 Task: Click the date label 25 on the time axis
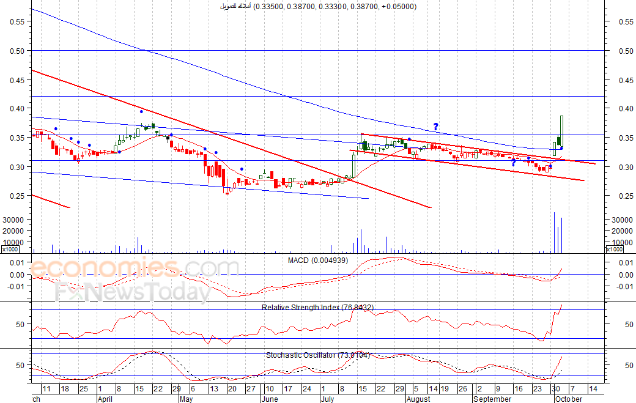[83, 389]
